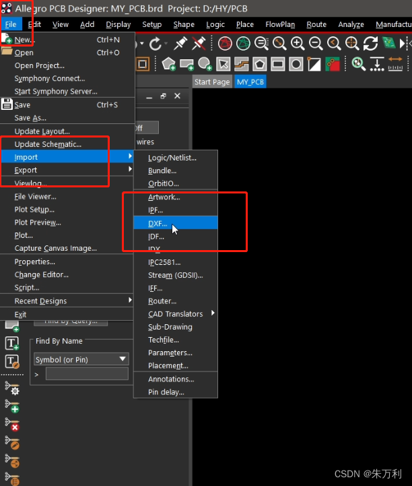Click the Add Polygon shape icon
The height and width of the screenshot is (486, 412).
tap(169, 64)
